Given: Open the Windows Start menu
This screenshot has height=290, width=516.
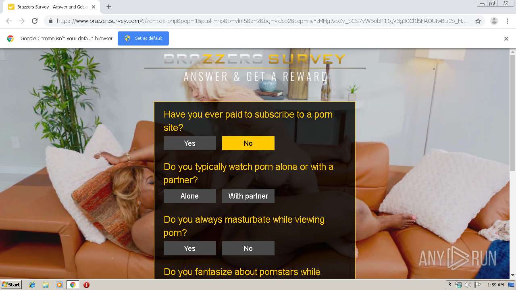Looking at the screenshot, I should 11,285.
